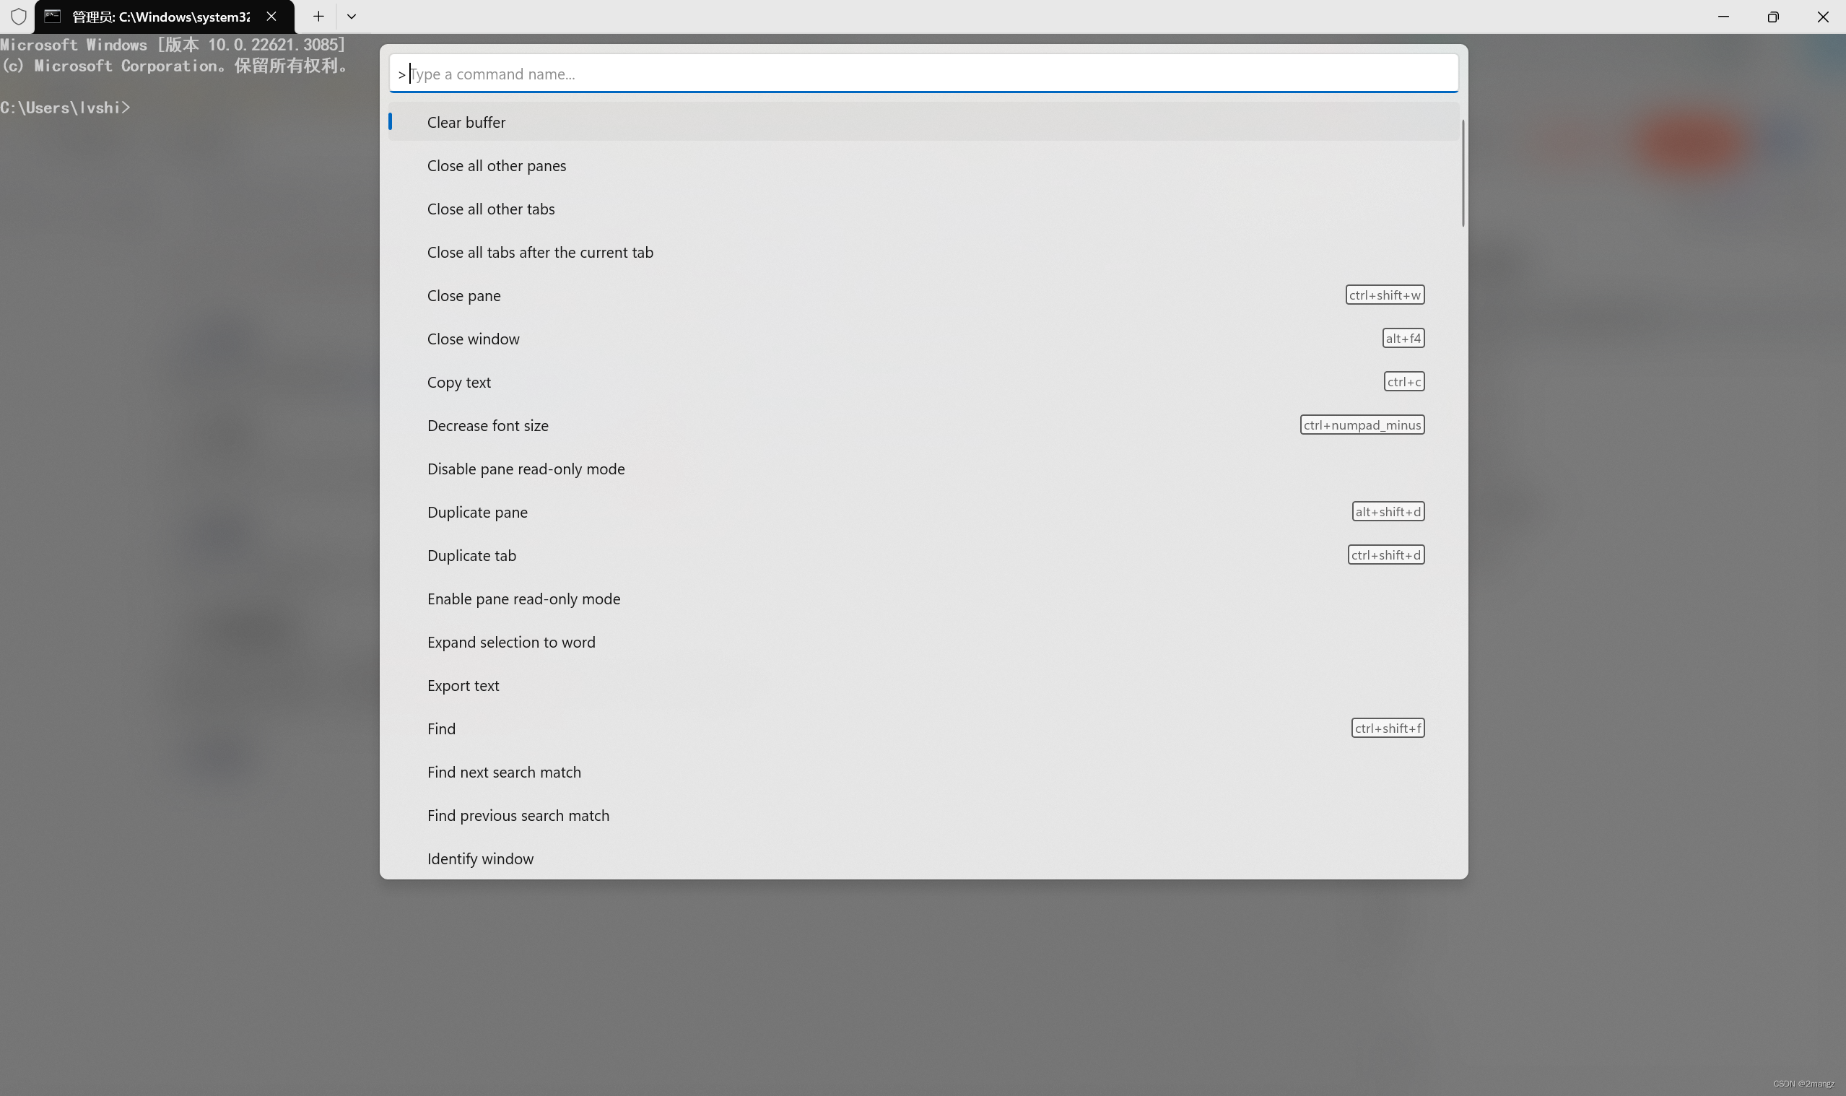Click the ctrl+shift+w shortcut badge

(1385, 295)
